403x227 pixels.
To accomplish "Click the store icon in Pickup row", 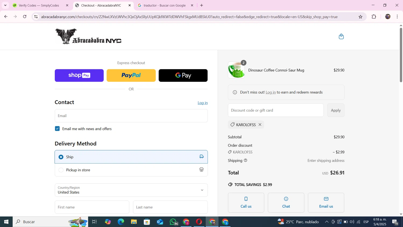I will point(201,169).
